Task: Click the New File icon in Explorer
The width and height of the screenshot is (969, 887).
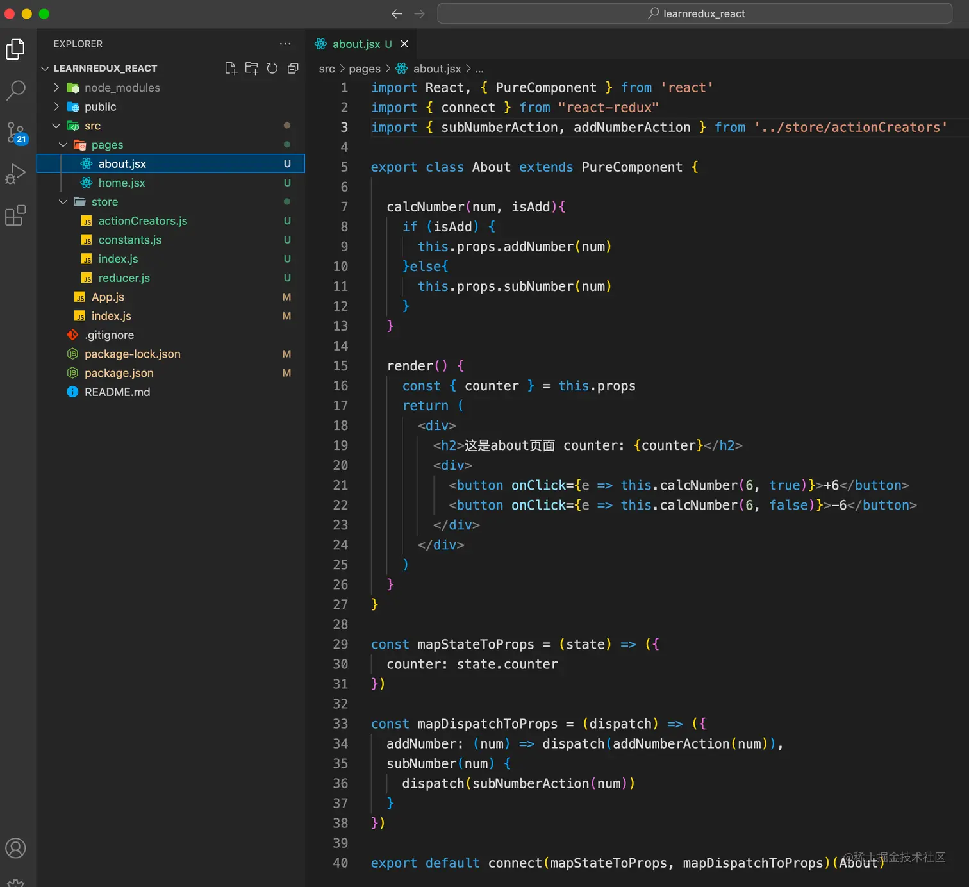Action: click(231, 69)
